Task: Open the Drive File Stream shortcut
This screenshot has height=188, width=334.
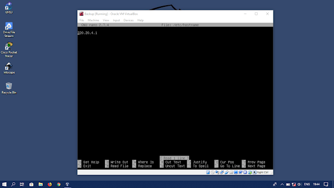Action: 9,30
